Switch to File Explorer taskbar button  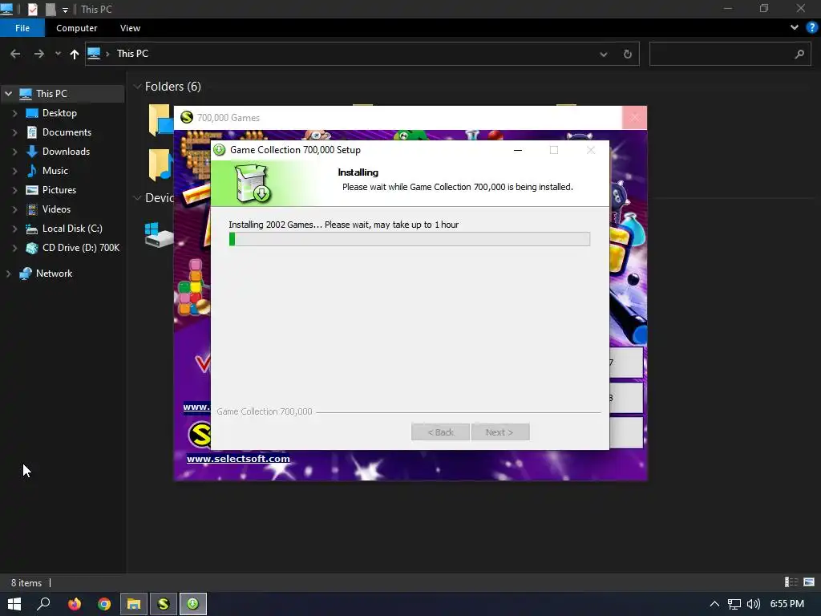(134, 604)
